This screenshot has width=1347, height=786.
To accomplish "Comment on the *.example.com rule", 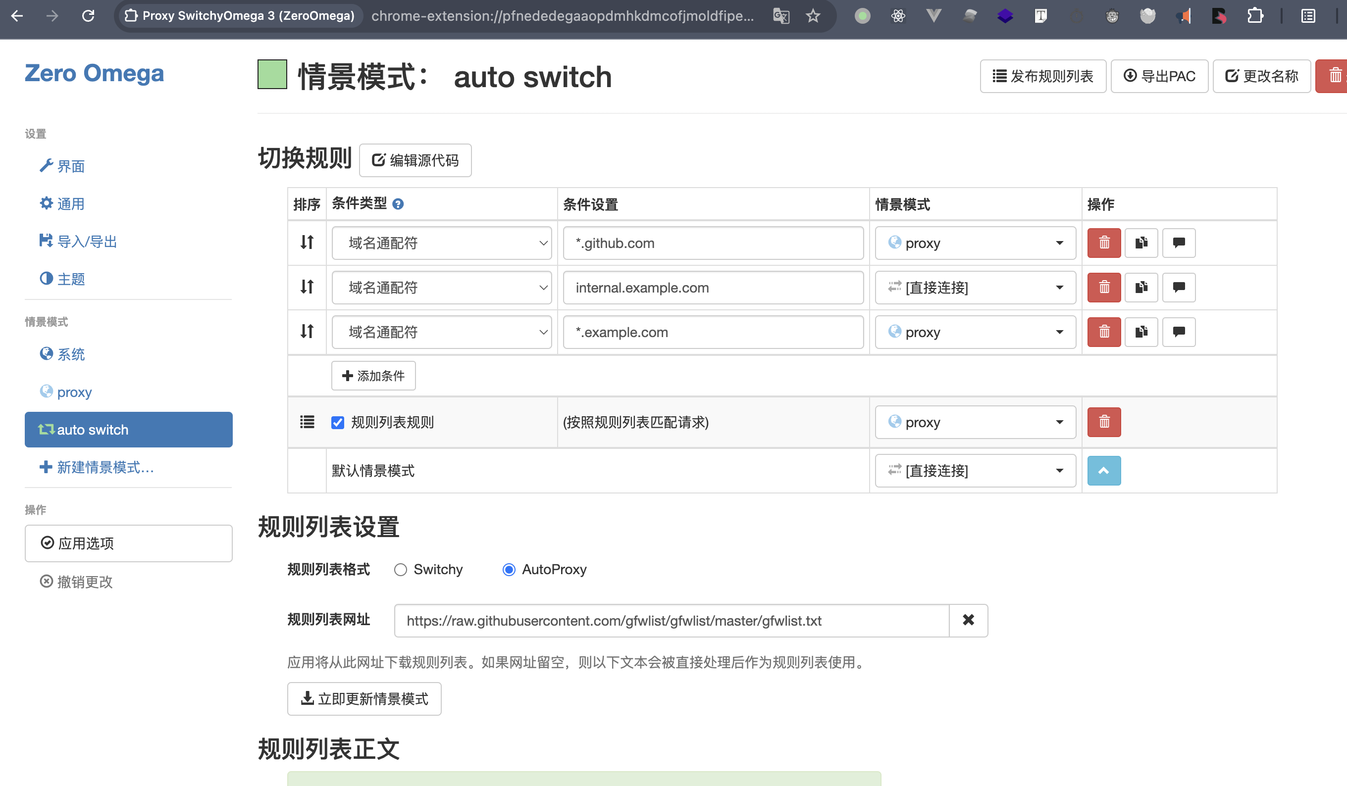I will coord(1179,332).
